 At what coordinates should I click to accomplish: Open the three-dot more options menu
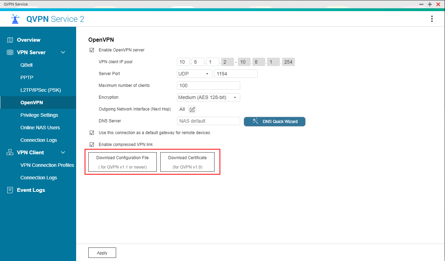pyautogui.click(x=432, y=19)
